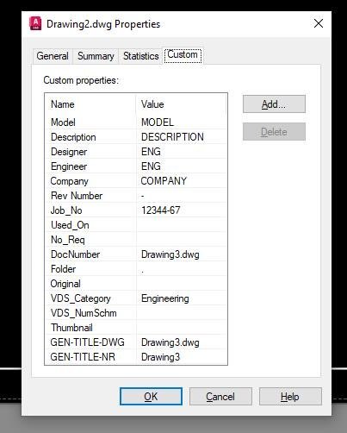
Task: Switch to the General tab
Action: tap(53, 56)
